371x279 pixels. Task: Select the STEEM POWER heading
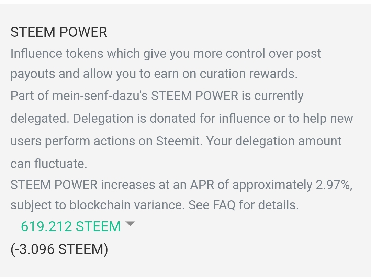click(59, 32)
